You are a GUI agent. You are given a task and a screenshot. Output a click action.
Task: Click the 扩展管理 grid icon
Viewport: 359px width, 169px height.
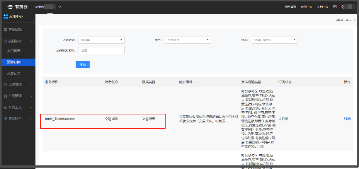[x=5, y=96]
